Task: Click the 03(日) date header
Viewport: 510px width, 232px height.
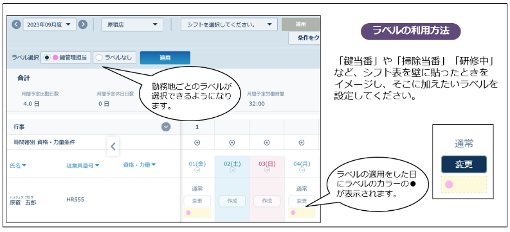Action: [x=267, y=163]
